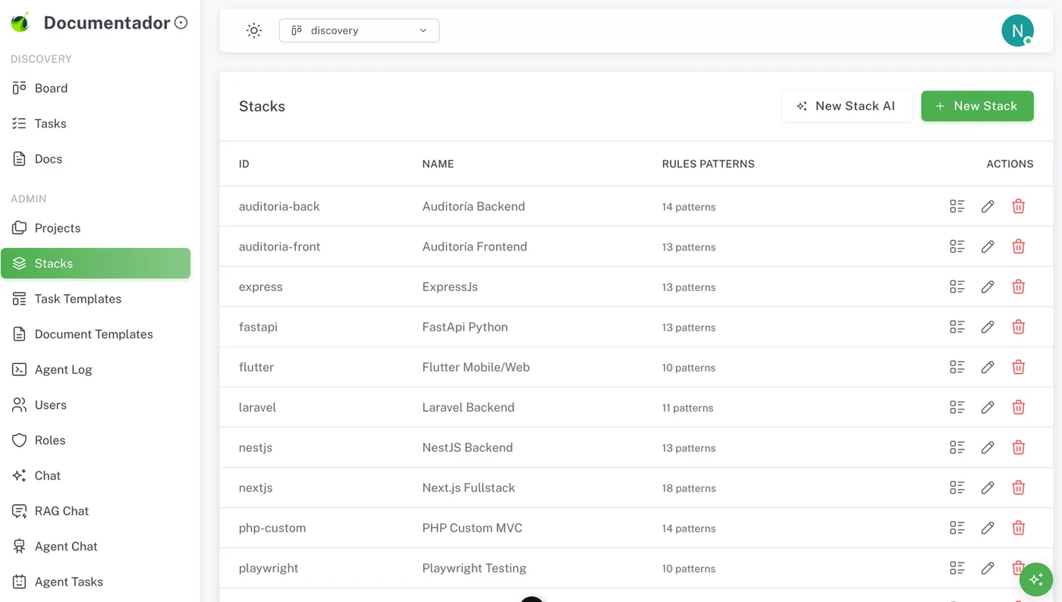View patterns list for the laravel stack
The image size is (1062, 602).
pos(957,407)
